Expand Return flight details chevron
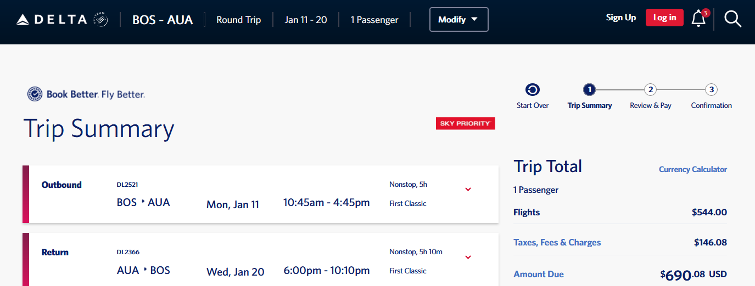This screenshot has width=755, height=286. point(468,257)
